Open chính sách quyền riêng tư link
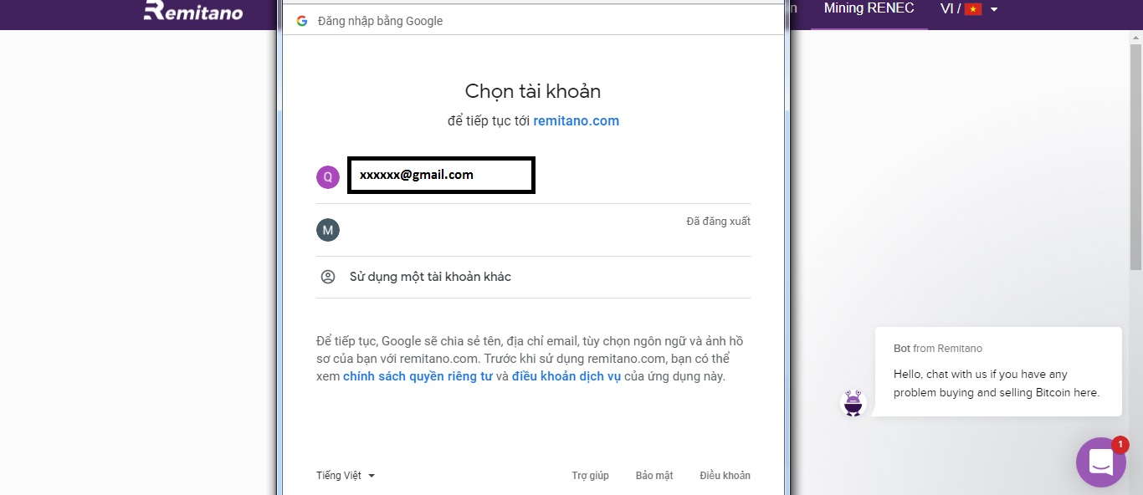The height and width of the screenshot is (495, 1143). click(418, 376)
